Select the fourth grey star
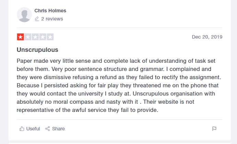Viewport: 237px width, 144px height. [x=43, y=37]
